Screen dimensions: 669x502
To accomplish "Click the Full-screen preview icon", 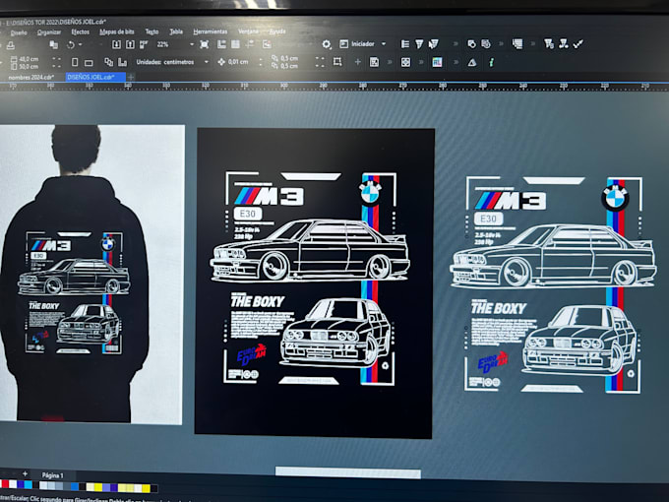I will coord(205,44).
